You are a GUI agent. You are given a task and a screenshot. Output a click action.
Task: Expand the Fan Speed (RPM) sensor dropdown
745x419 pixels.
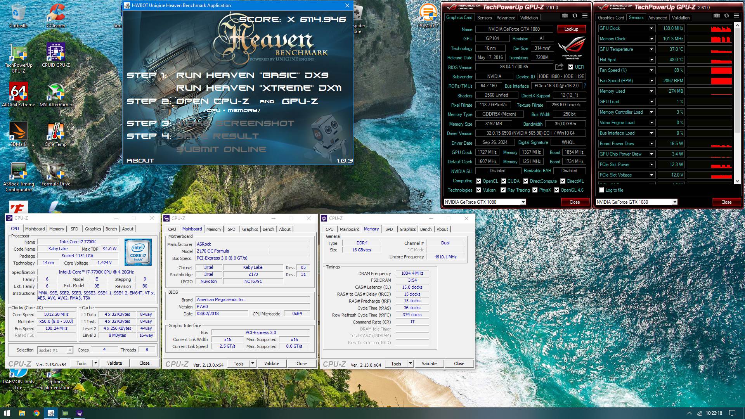651,81
